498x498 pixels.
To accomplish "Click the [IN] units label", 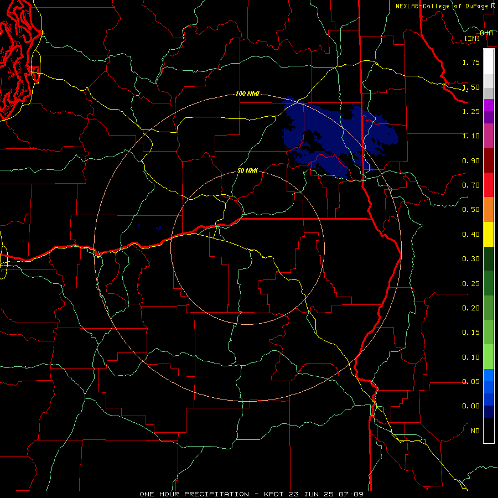I will [x=472, y=38].
